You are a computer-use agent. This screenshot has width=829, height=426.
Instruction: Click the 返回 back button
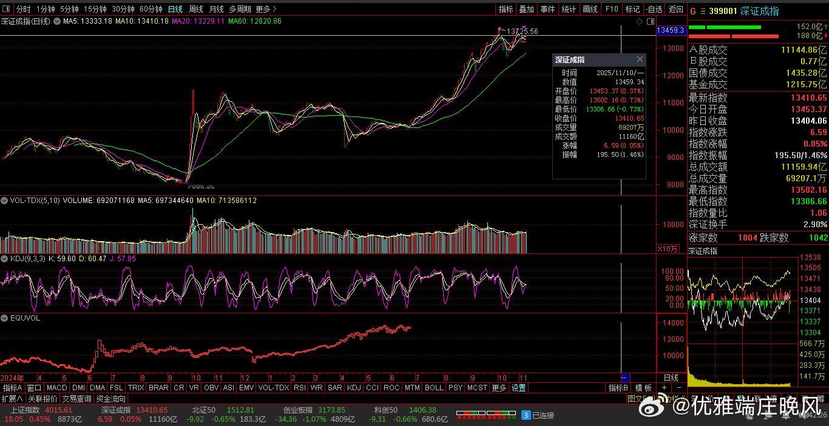675,9
